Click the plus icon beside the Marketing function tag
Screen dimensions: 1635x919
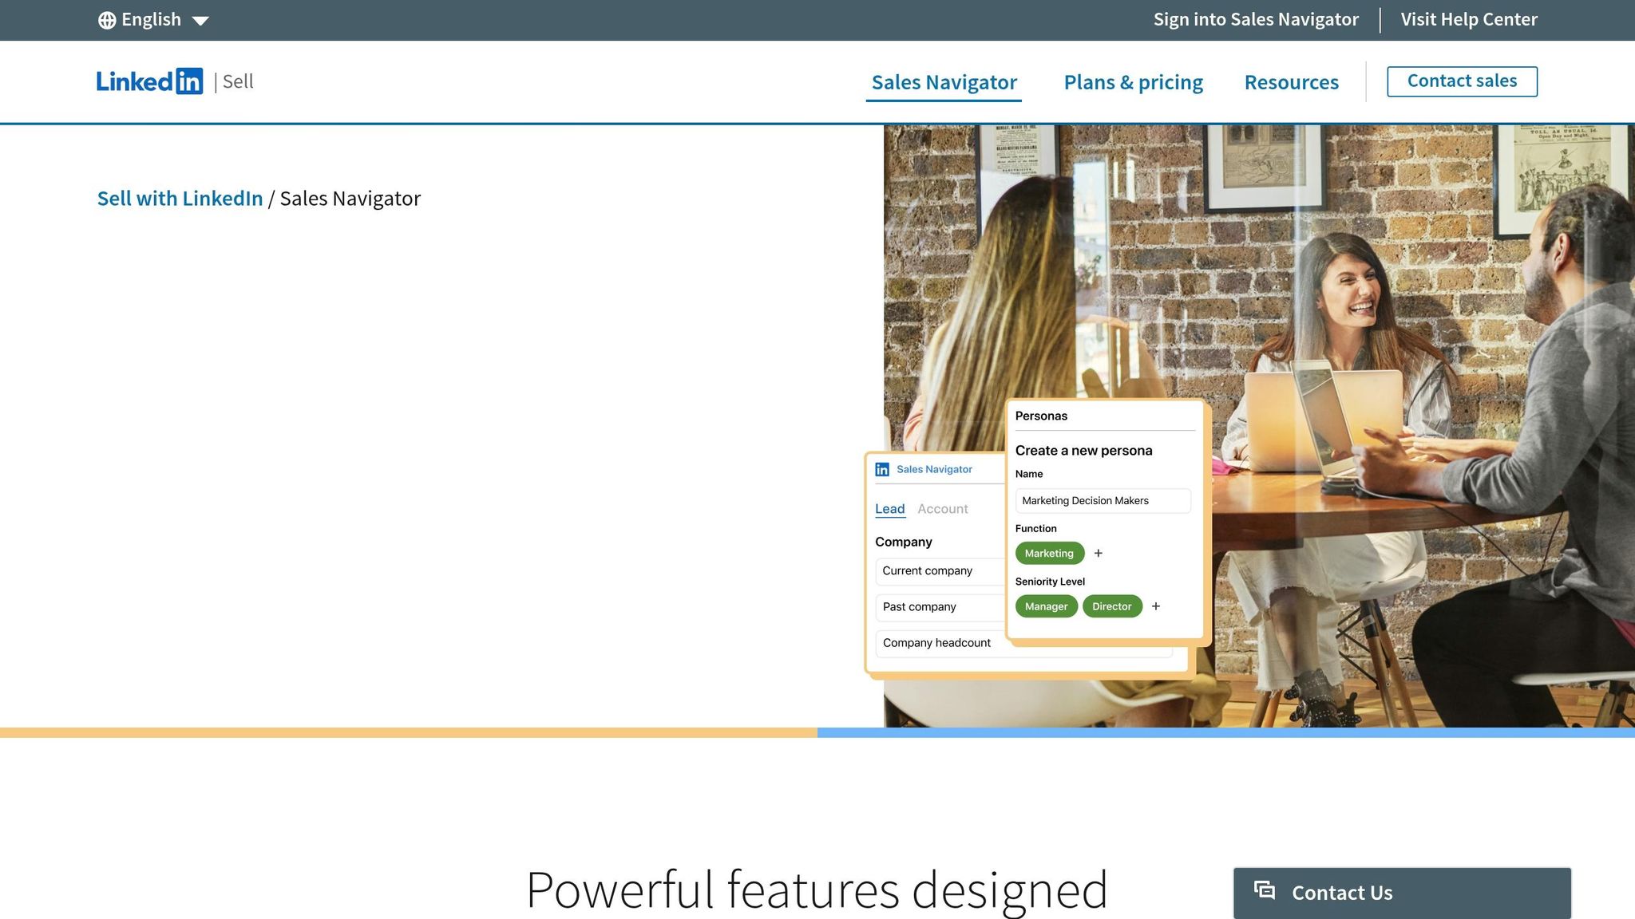coord(1099,553)
